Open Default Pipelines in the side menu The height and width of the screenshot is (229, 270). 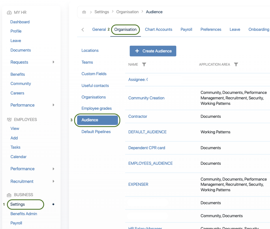pos(96,132)
